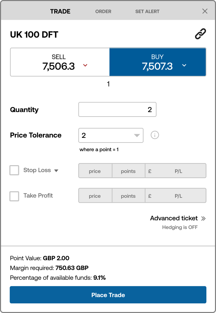Viewport: 216px width, 313px height.
Task: Close the trade ticket with the X
Action: pyautogui.click(x=205, y=11)
